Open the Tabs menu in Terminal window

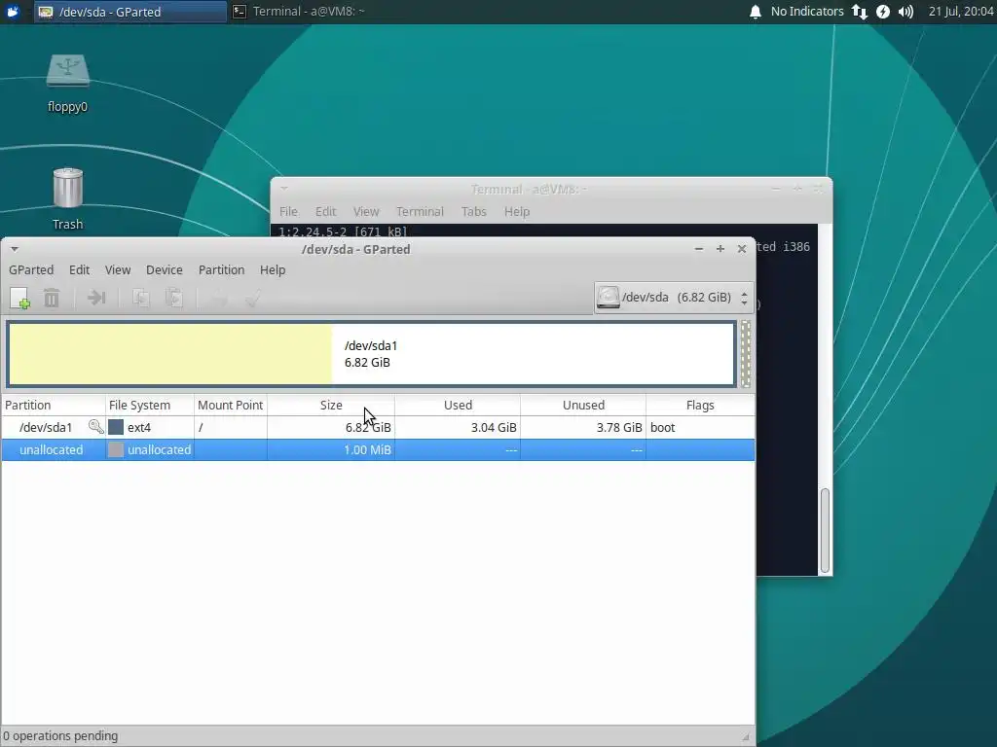tap(474, 211)
